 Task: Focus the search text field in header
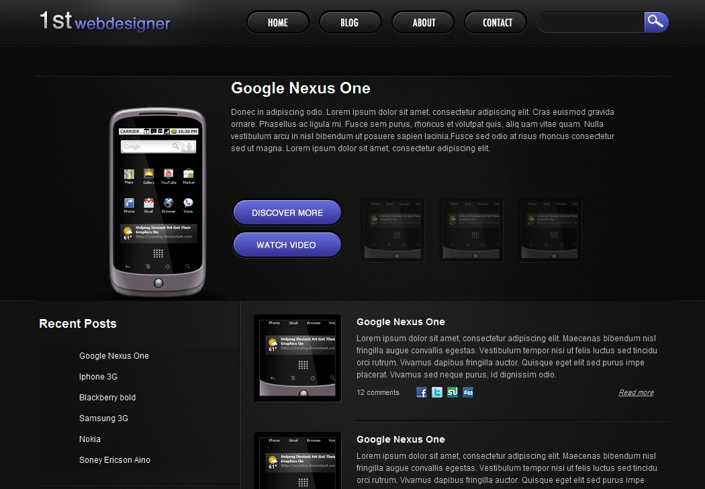[x=591, y=22]
